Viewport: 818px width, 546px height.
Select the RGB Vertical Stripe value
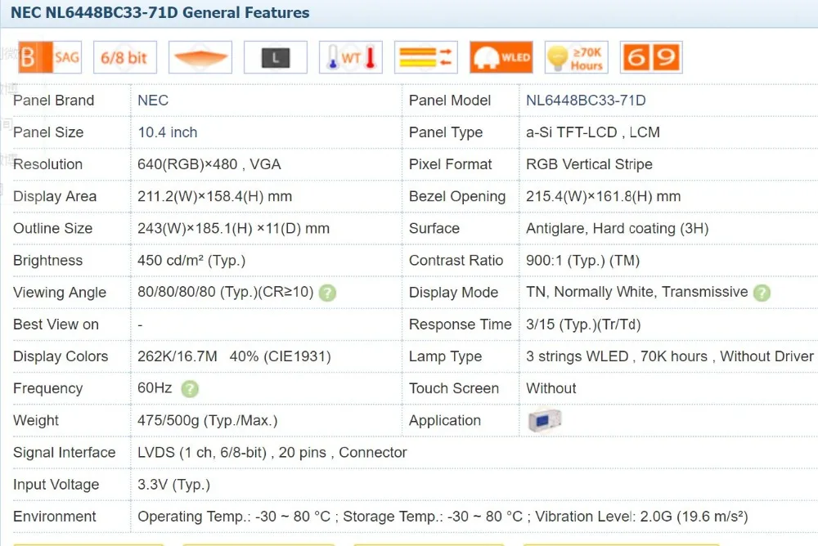(589, 164)
